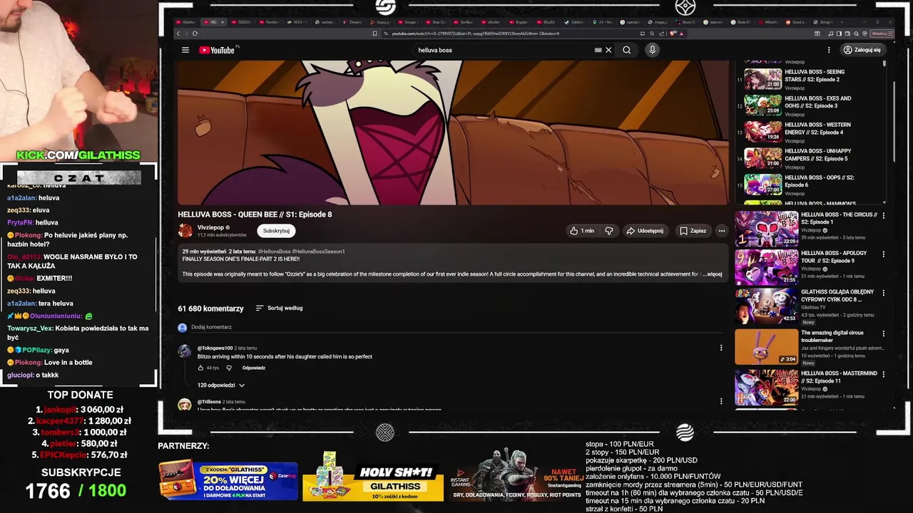
Task: Open the Sortuj według sort menu
Action: tap(280, 308)
